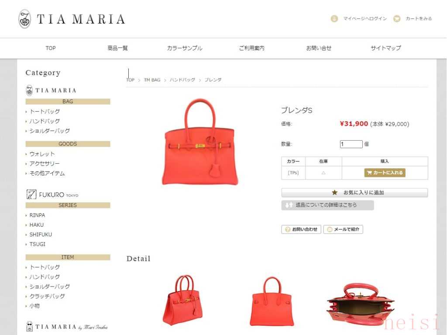Viewport: 447px width, 335px height.
Task: Open ウォレット category under GOODS
Action: click(x=42, y=154)
